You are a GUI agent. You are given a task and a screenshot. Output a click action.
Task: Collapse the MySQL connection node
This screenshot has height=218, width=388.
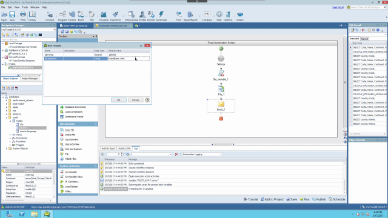pyautogui.click(x=3, y=64)
